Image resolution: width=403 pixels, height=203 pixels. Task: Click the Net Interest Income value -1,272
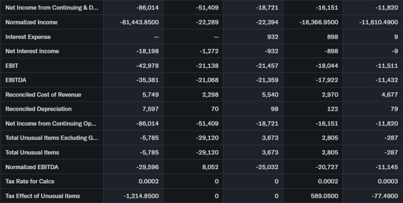coord(209,51)
